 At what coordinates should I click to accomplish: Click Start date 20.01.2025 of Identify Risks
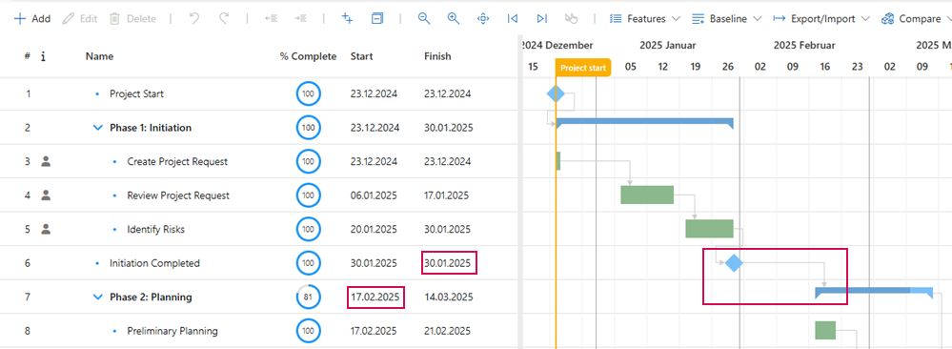tap(374, 230)
